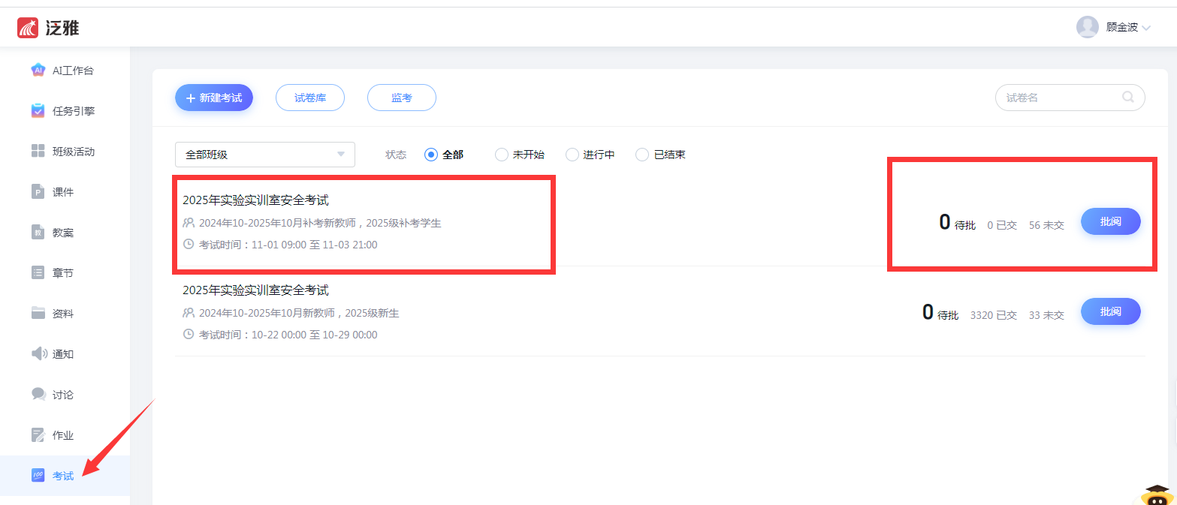Open the 任务引擎 sidebar icon
1177x505 pixels.
click(38, 111)
